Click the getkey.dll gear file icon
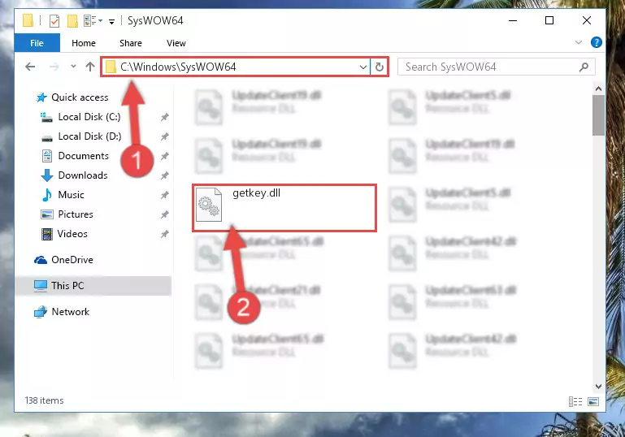Image resolution: width=625 pixels, height=437 pixels. coord(209,205)
